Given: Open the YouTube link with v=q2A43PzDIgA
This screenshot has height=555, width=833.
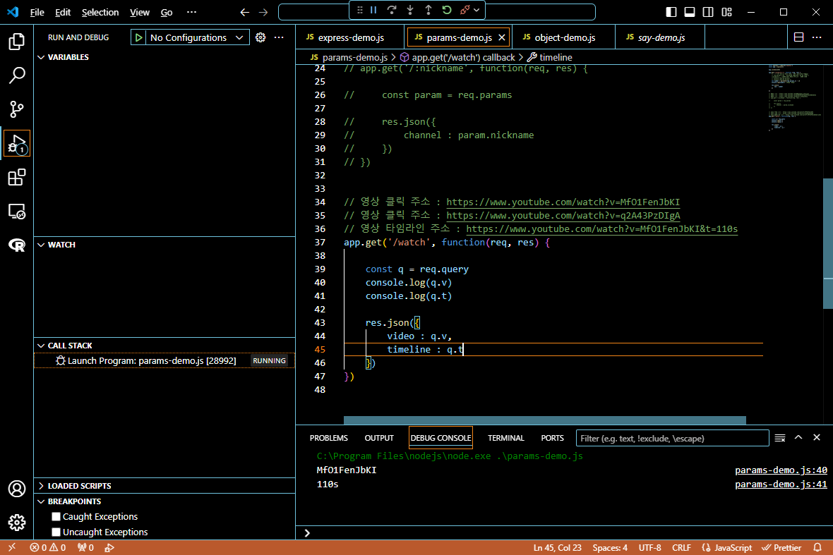Looking at the screenshot, I should point(563,216).
